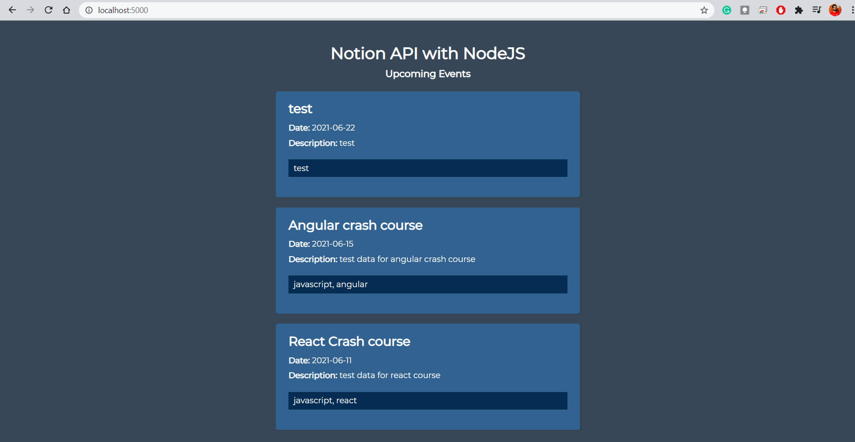Click the forward navigation arrow

pos(31,10)
